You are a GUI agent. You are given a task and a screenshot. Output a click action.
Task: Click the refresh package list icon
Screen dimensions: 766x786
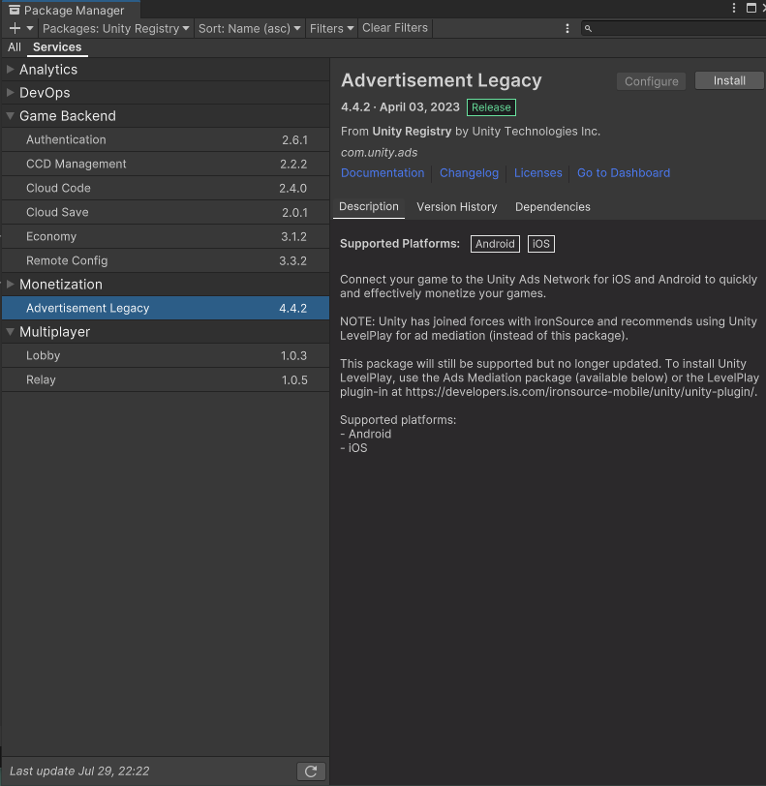coord(311,771)
